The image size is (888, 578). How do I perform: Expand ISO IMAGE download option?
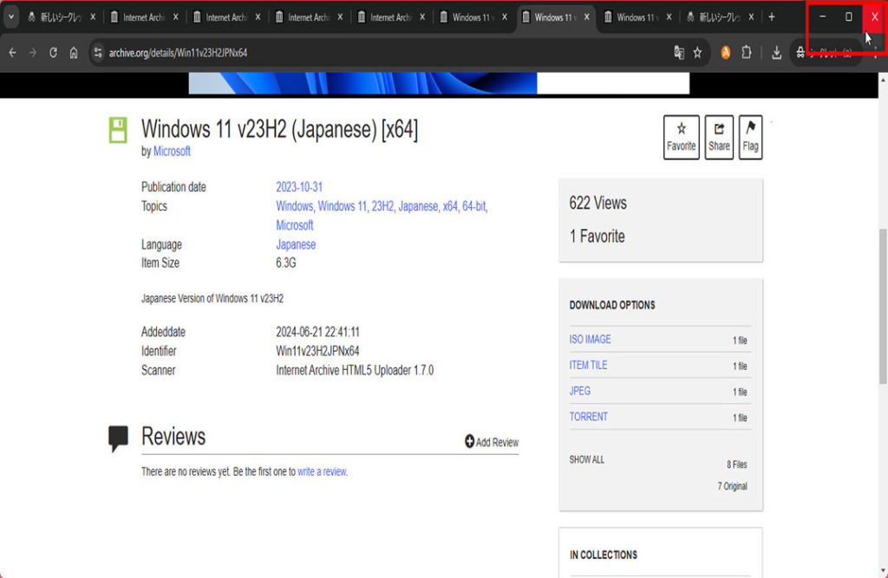pyautogui.click(x=590, y=339)
